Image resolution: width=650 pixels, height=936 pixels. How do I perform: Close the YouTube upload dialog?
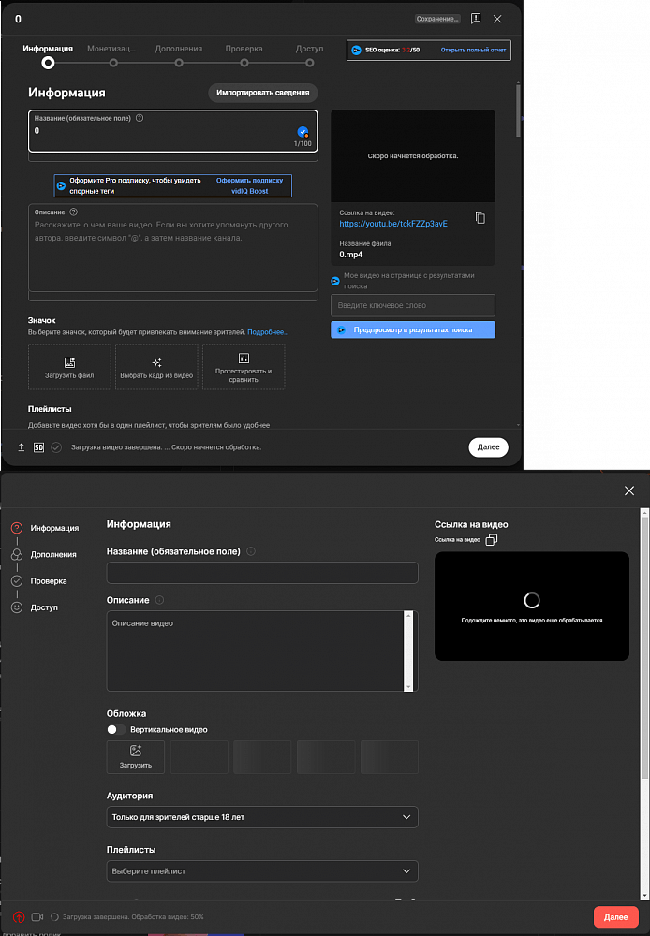pyautogui.click(x=497, y=19)
